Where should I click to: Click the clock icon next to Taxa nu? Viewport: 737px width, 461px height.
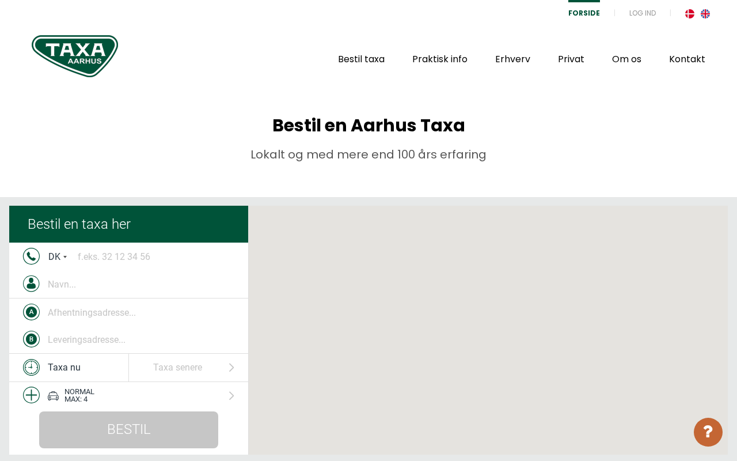31,367
